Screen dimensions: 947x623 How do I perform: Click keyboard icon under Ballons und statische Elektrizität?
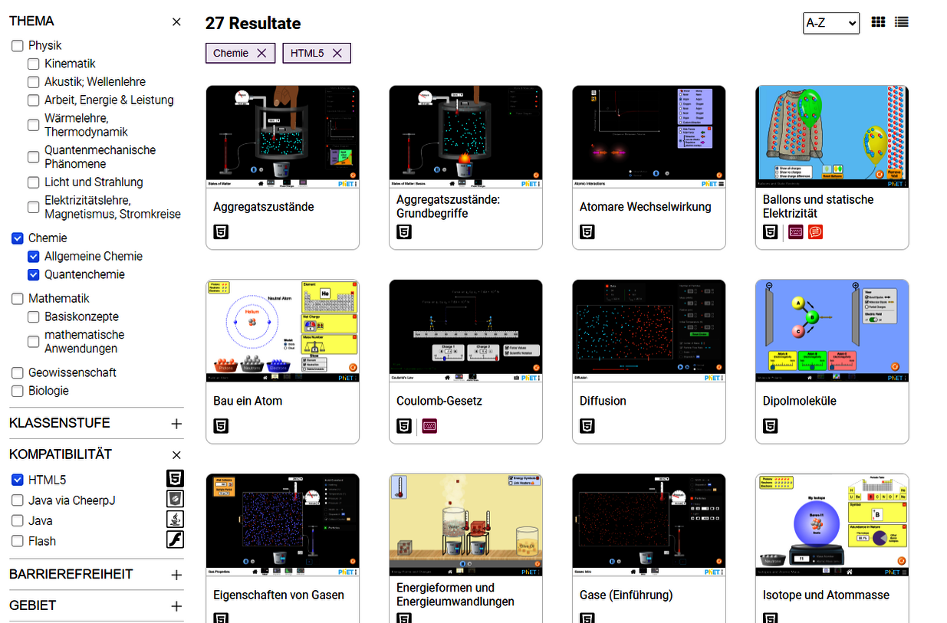796,231
